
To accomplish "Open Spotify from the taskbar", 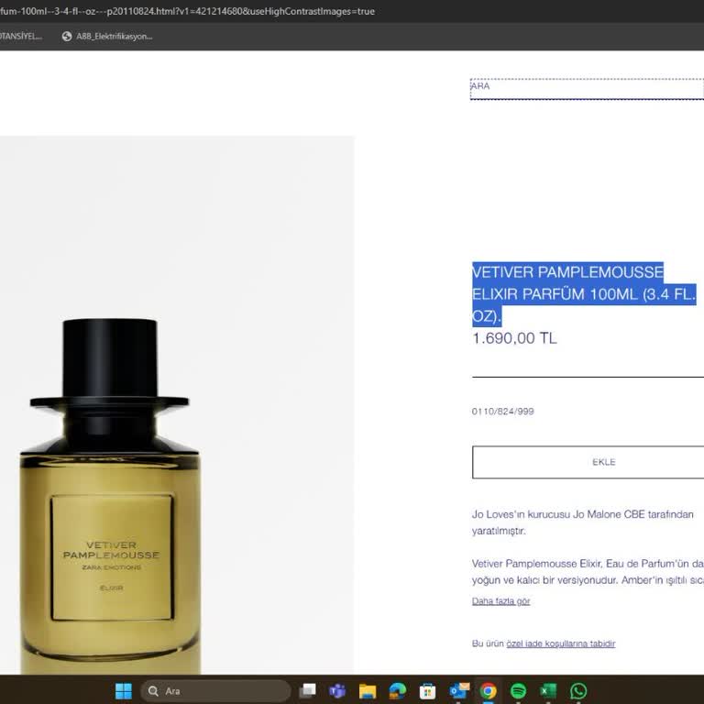I will click(x=519, y=691).
